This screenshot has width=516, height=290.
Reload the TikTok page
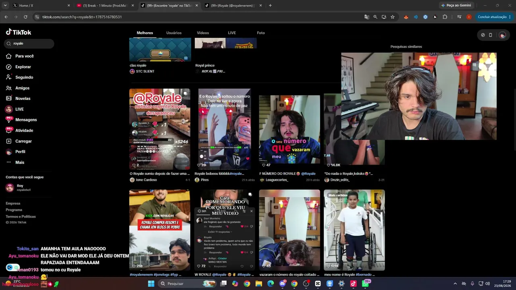click(x=25, y=17)
